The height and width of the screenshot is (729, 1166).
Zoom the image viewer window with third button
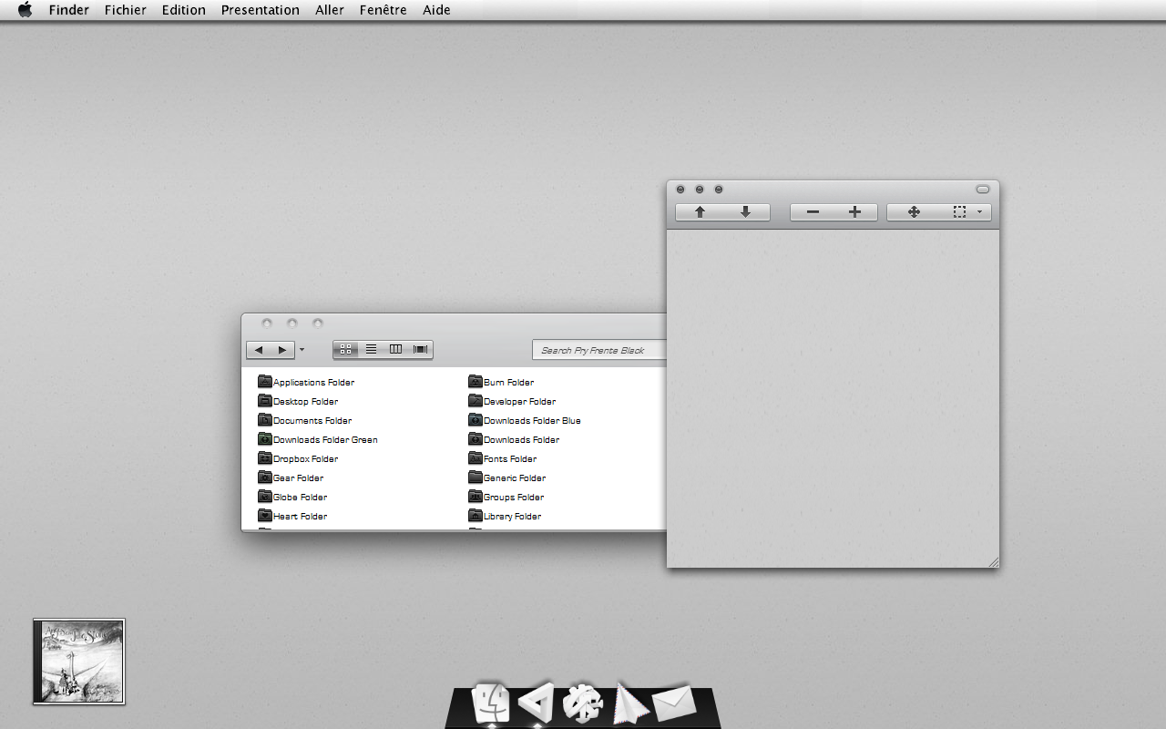[x=719, y=190]
